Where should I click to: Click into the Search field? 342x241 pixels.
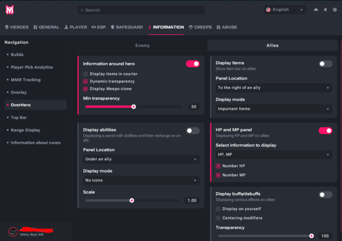tap(142, 10)
